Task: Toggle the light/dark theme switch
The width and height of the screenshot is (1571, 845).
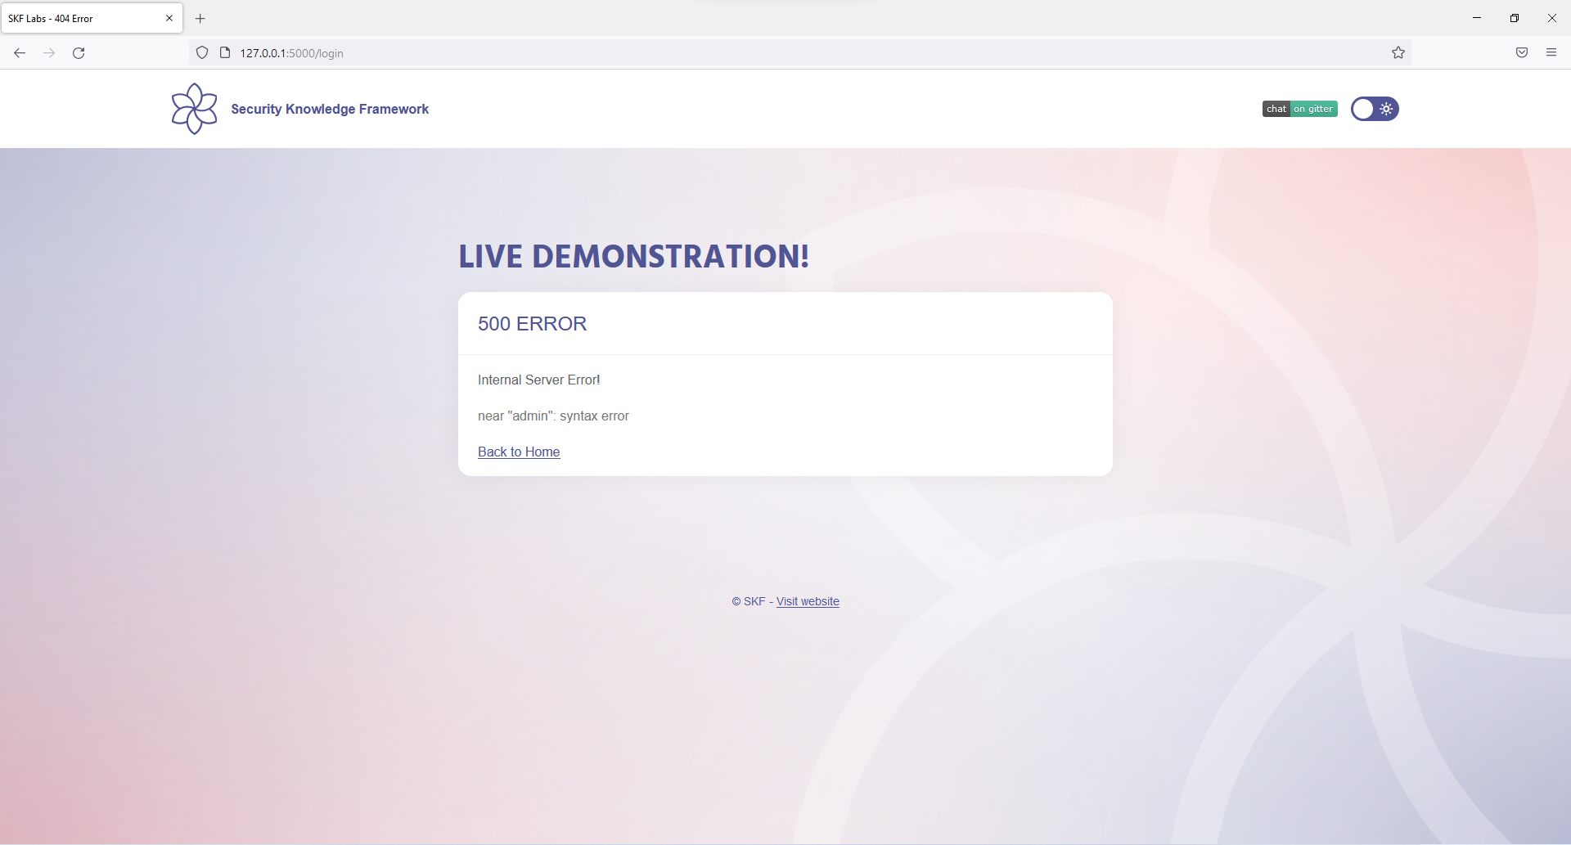Action: pos(1375,109)
